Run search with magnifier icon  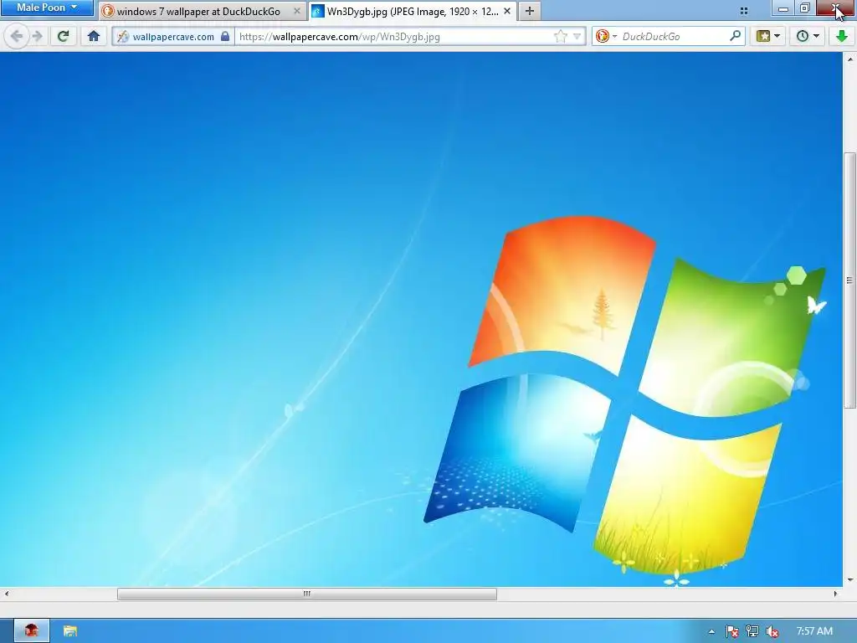point(736,37)
